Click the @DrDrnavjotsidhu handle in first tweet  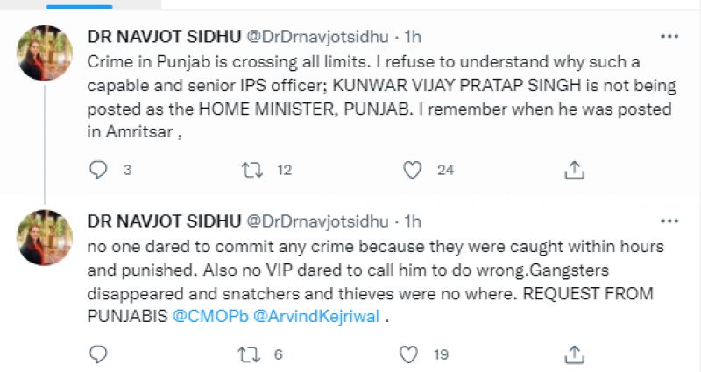point(319,37)
